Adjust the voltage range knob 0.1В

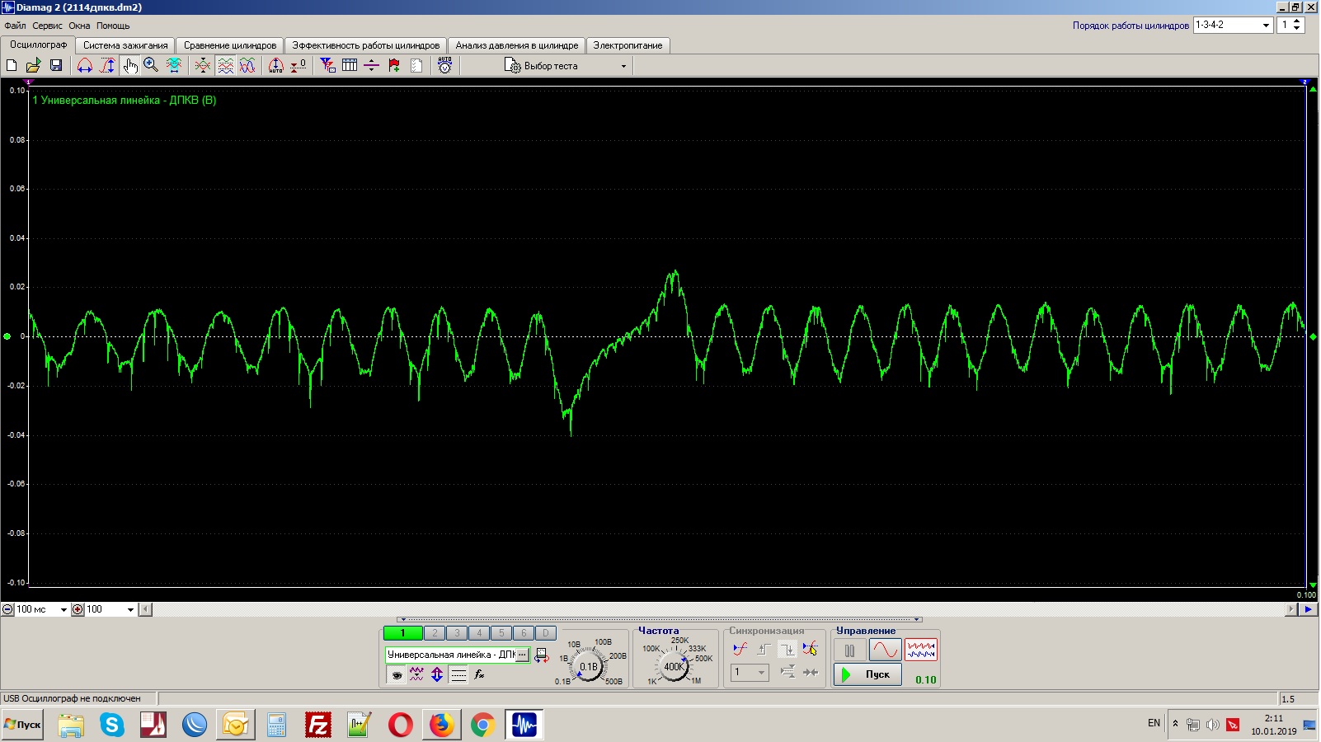coord(589,666)
